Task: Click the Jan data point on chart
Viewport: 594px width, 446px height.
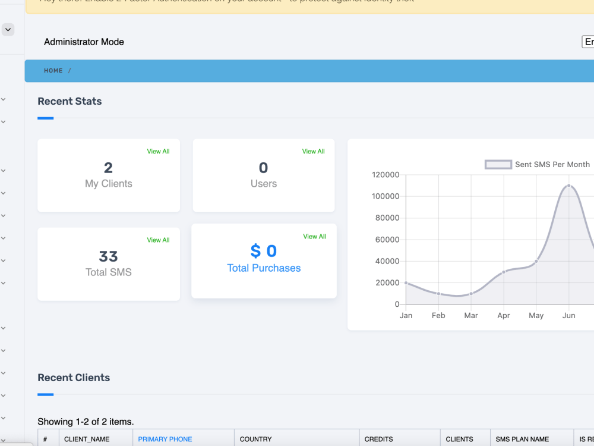Action: click(406, 283)
